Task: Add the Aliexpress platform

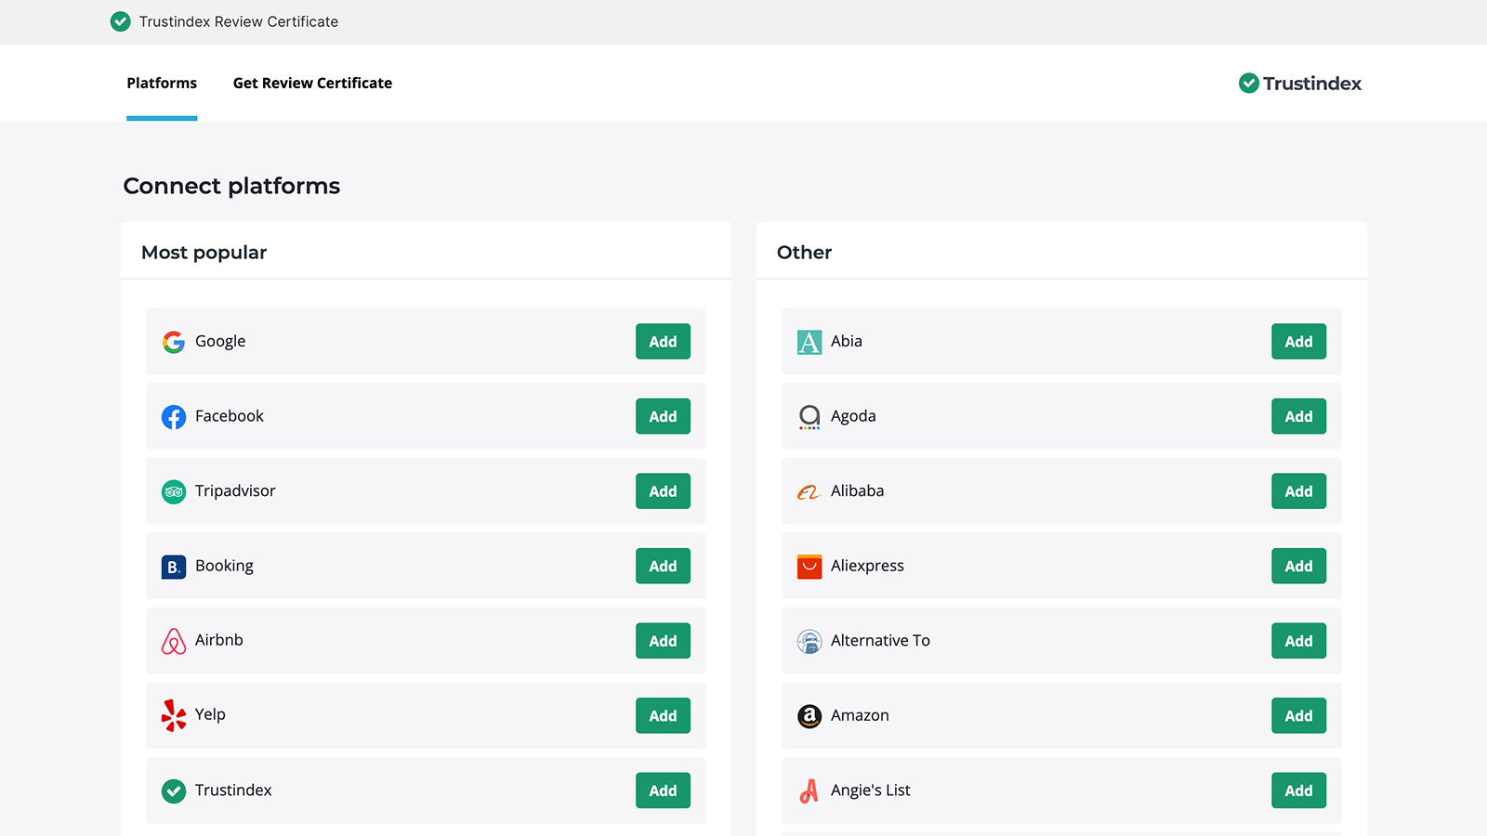Action: click(1298, 567)
